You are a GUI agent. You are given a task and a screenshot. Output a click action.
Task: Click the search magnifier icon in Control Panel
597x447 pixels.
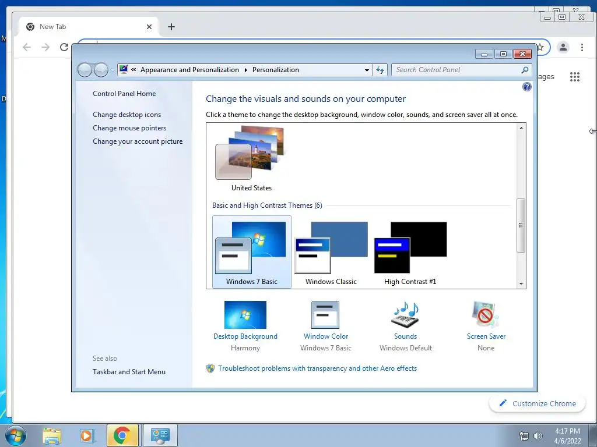(525, 70)
